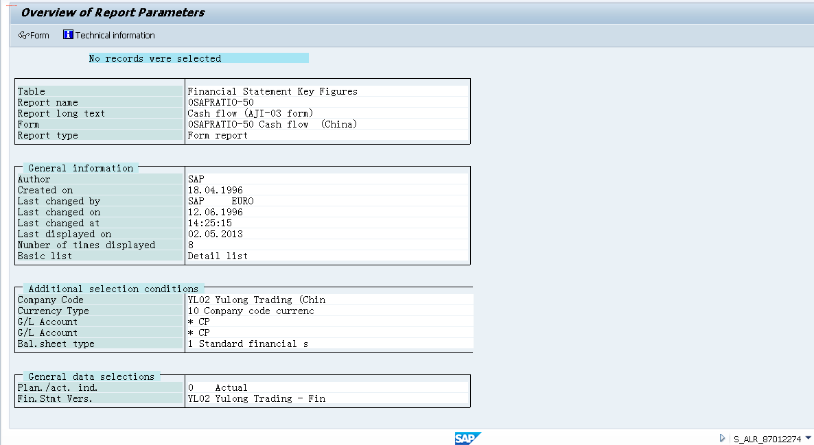Click the 'General data selections' header
This screenshot has height=445, width=814.
click(x=91, y=376)
